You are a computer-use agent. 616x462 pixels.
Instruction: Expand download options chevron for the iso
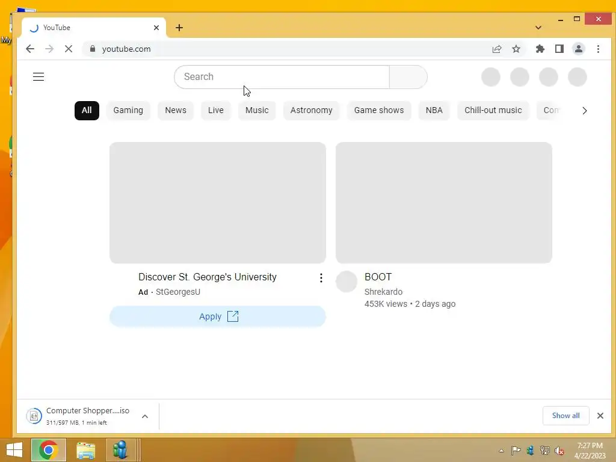click(x=145, y=416)
